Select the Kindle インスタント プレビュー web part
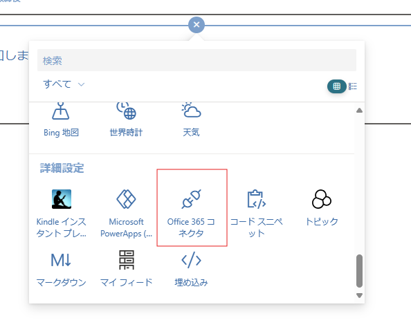411x327 pixels. 62,214
